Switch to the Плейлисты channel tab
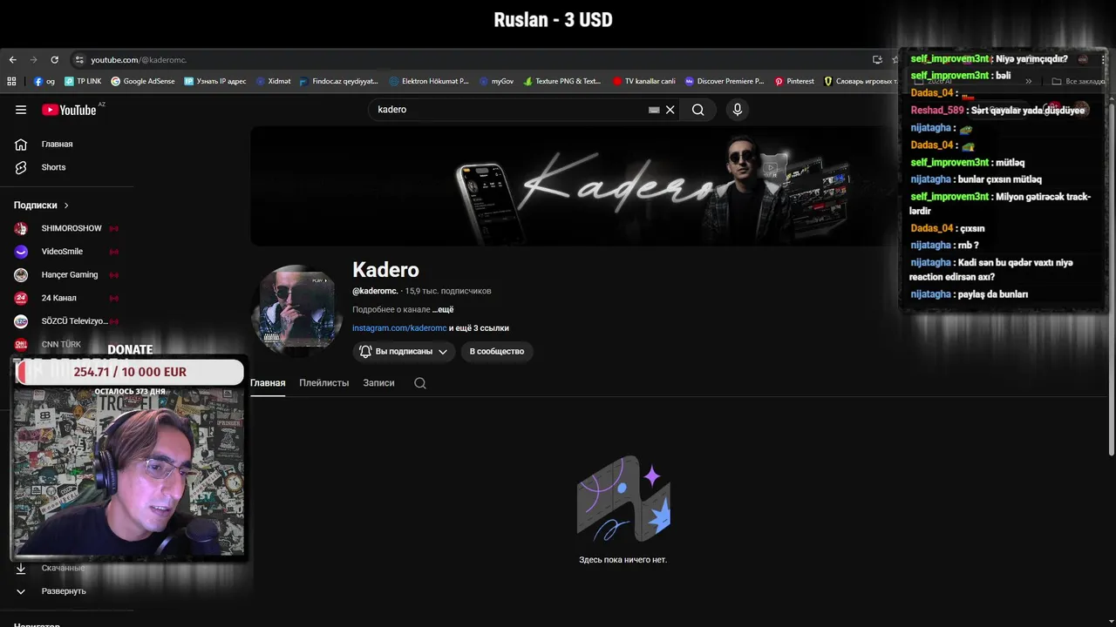Screen dimensions: 1116x627 324,383
